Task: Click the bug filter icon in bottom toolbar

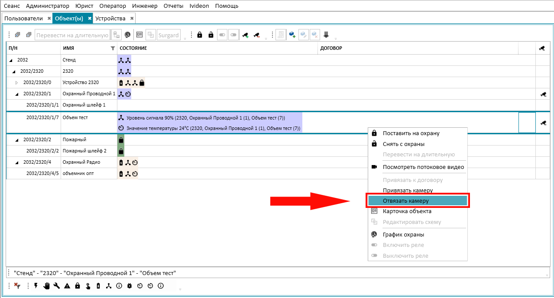Action: [130, 286]
